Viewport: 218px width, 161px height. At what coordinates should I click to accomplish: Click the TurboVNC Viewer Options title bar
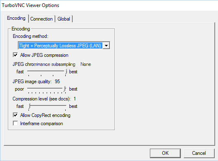pyautogui.click(x=109, y=5)
